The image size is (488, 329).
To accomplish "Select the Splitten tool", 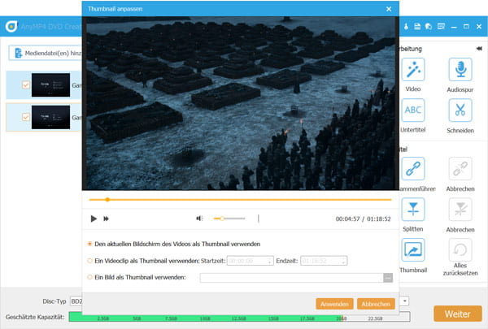I will tap(413, 210).
